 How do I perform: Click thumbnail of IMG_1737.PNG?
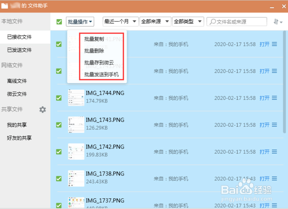coord(76,203)
